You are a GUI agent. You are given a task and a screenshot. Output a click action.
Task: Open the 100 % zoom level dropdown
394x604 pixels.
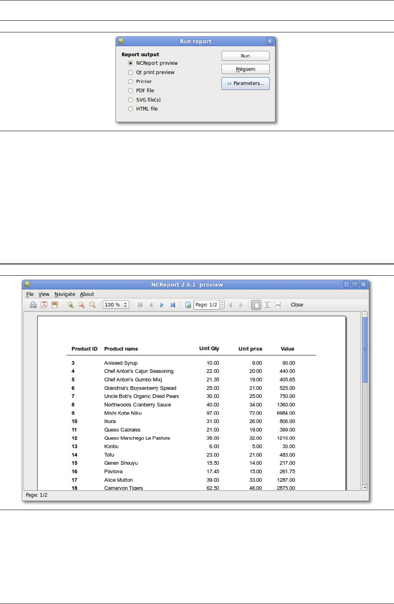pyautogui.click(x=116, y=305)
